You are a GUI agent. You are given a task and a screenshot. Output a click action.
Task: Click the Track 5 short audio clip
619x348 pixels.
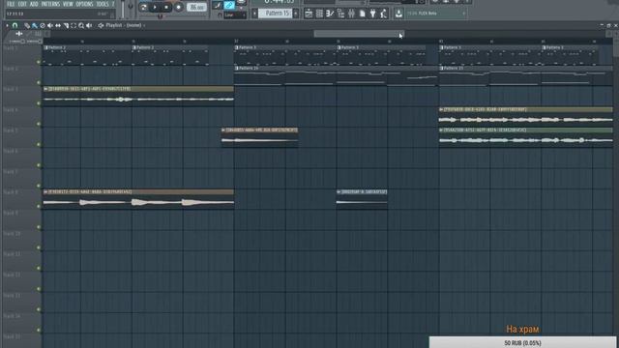(260, 137)
